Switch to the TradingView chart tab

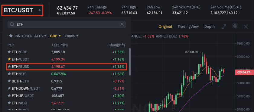[x=188, y=26]
